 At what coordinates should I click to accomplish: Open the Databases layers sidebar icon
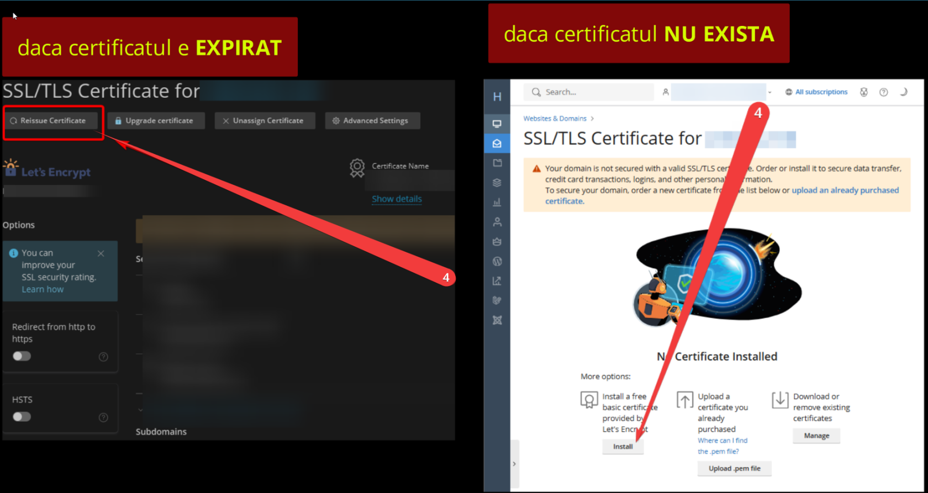tap(497, 183)
